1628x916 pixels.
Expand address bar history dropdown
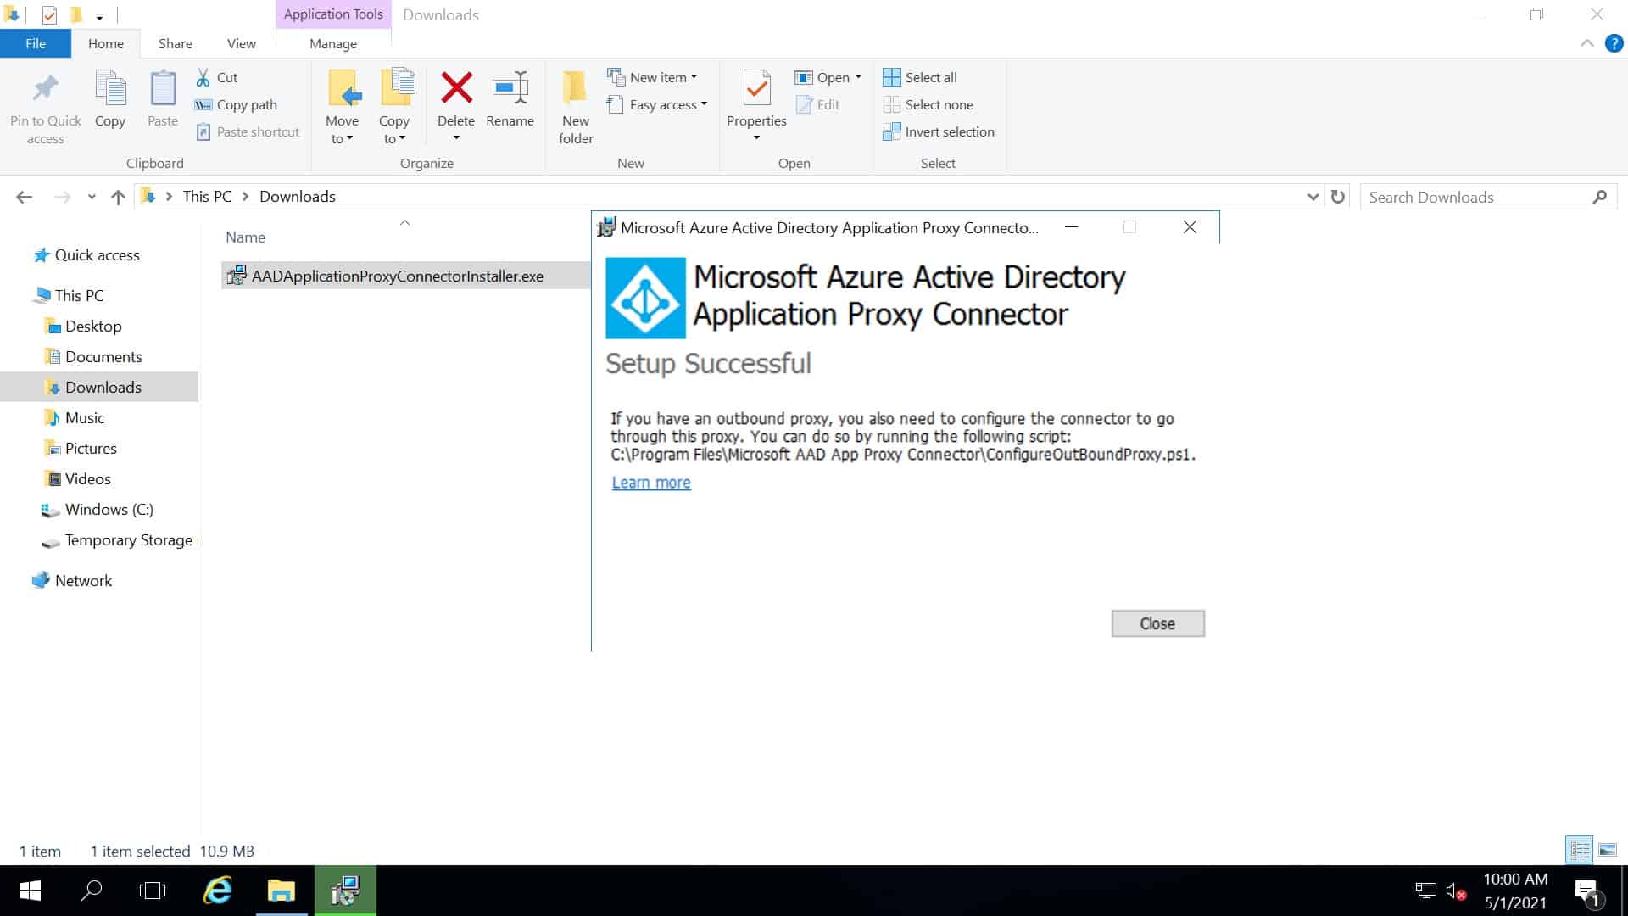1313,197
